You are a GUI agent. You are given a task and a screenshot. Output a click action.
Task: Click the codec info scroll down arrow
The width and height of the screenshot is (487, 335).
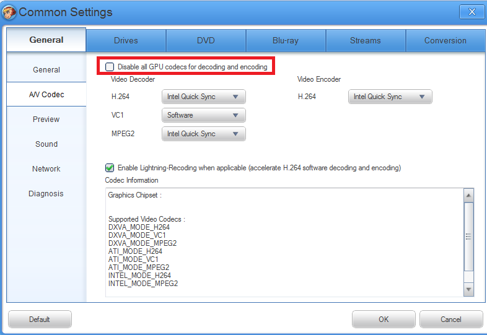tap(468, 289)
